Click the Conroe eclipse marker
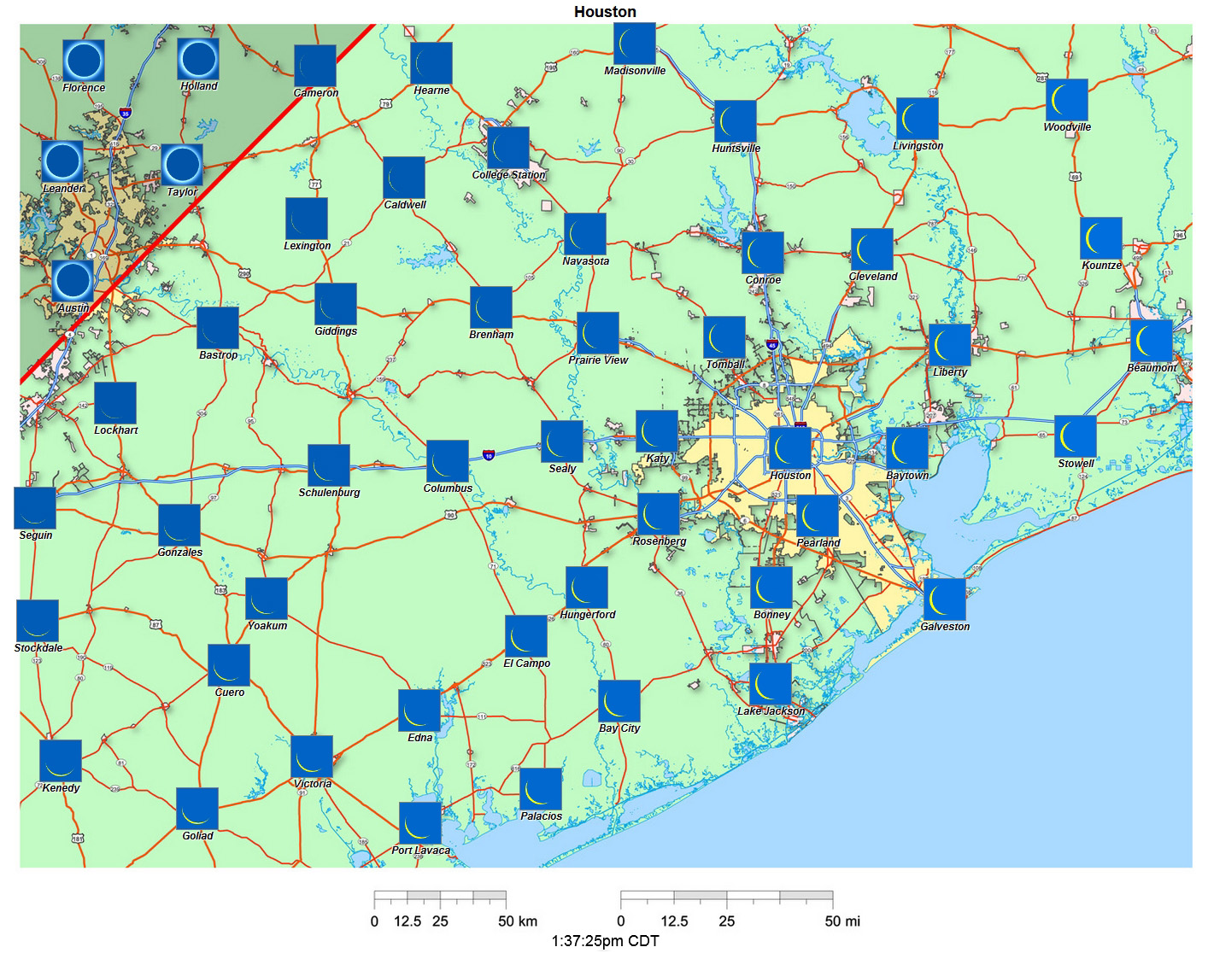 click(763, 254)
